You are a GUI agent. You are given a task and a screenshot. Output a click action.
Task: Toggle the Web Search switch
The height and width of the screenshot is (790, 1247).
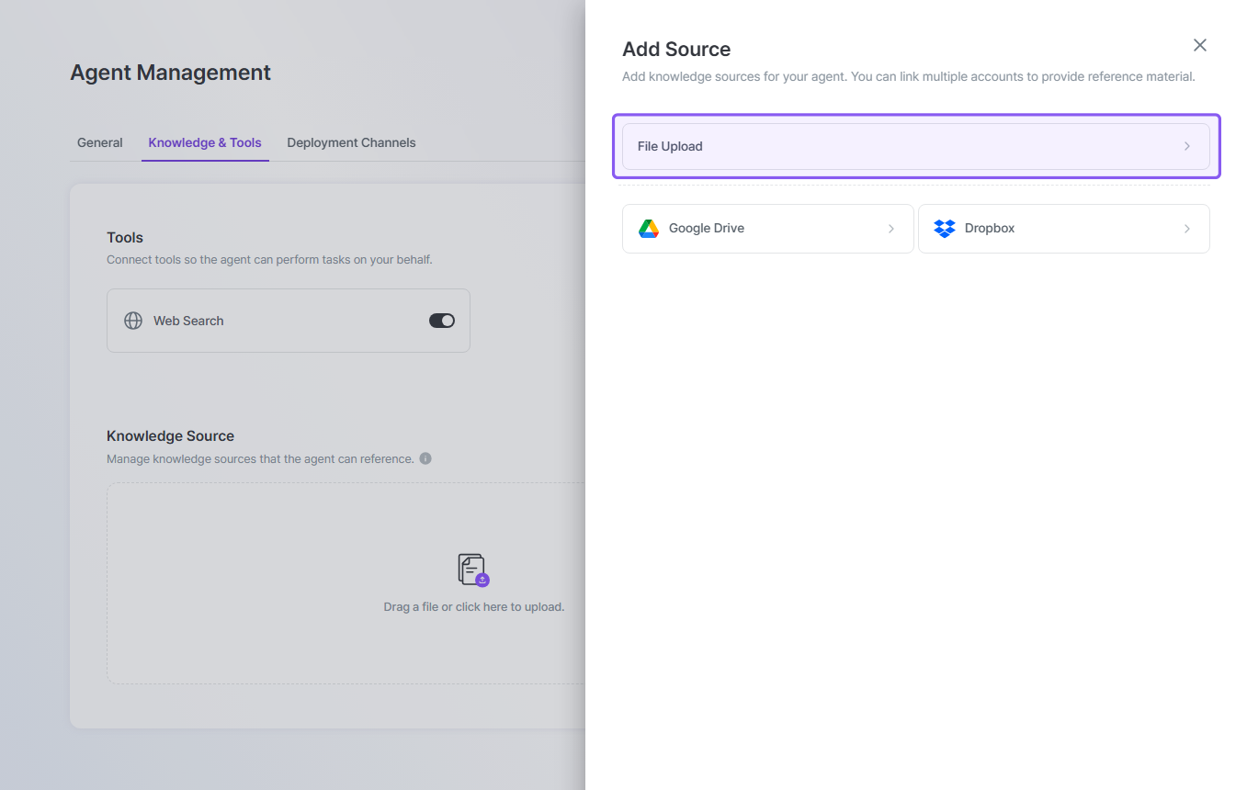tap(442, 321)
